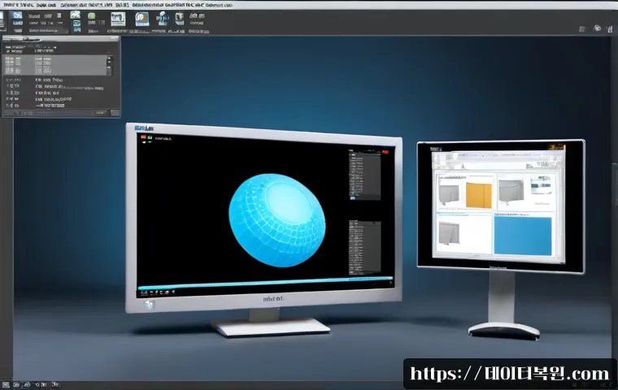Click the green square icon in top toolbar
The width and height of the screenshot is (618, 390).
(x=91, y=16)
